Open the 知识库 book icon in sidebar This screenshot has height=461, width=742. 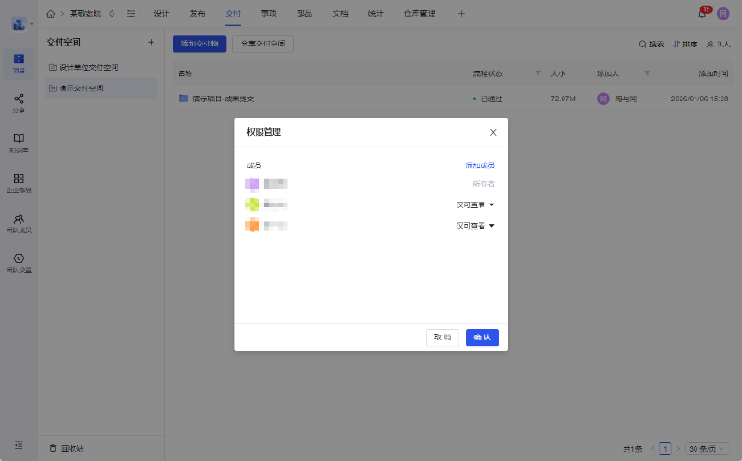19,140
